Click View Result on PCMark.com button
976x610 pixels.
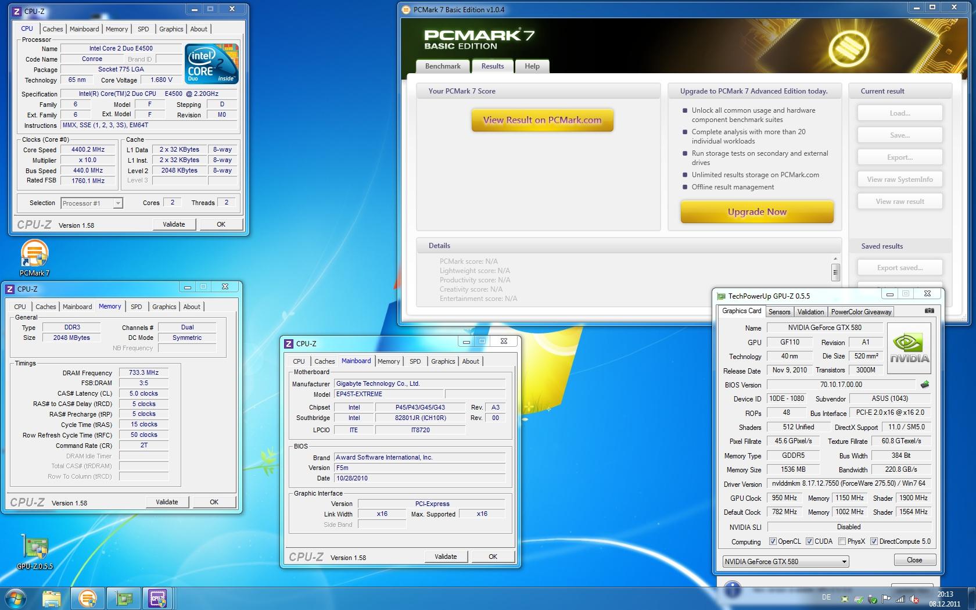pos(542,120)
